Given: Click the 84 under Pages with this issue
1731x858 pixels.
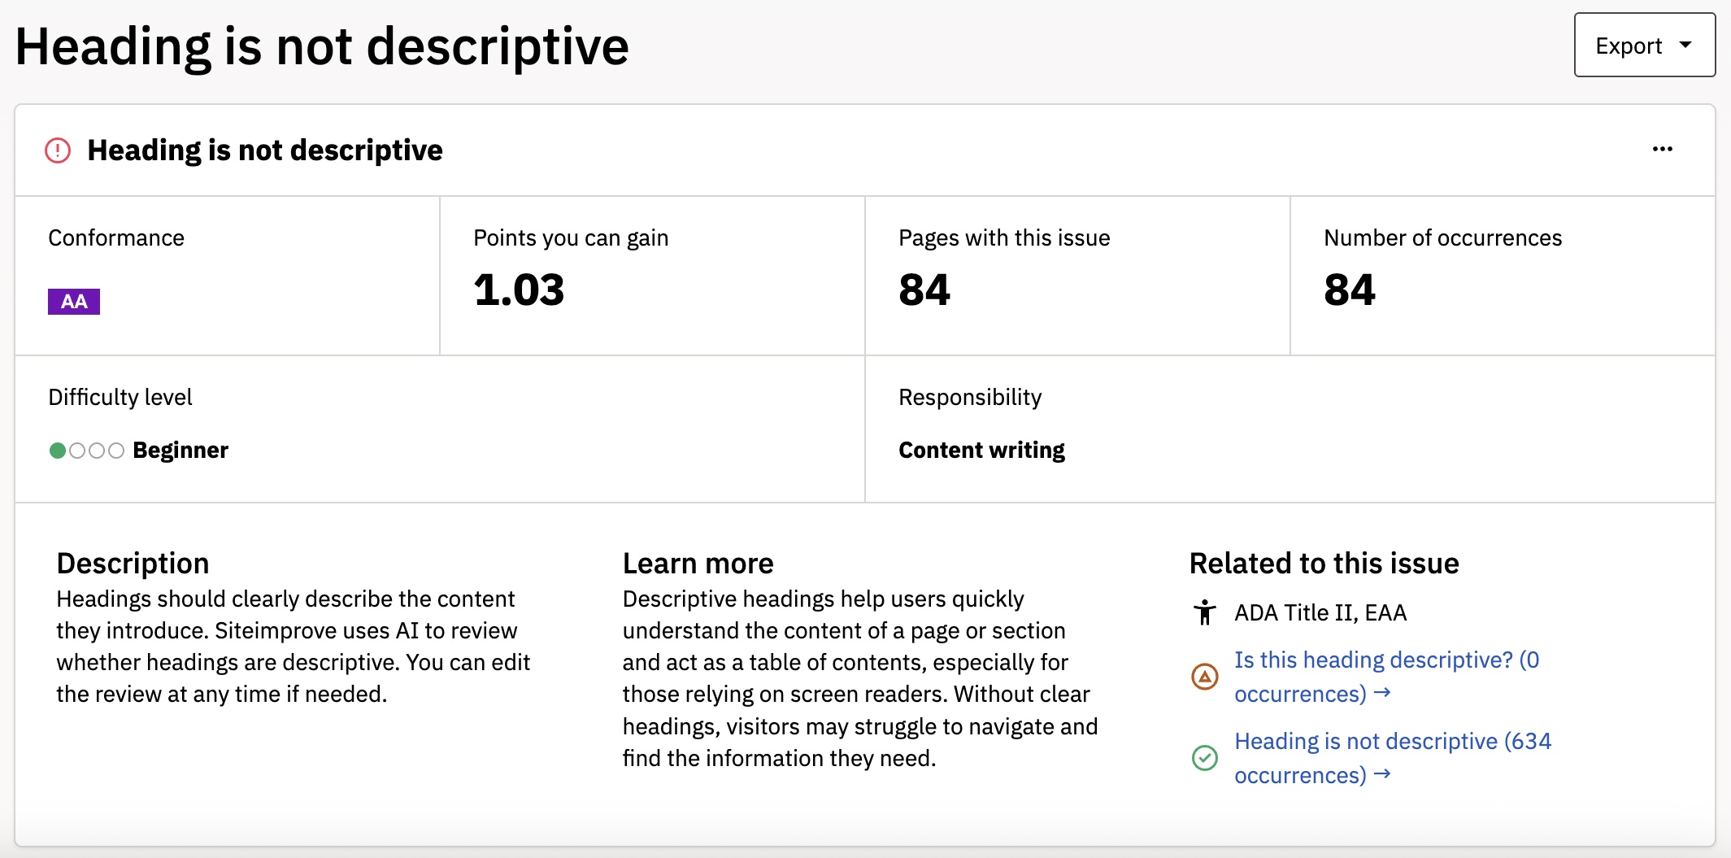Looking at the screenshot, I should click(x=924, y=290).
